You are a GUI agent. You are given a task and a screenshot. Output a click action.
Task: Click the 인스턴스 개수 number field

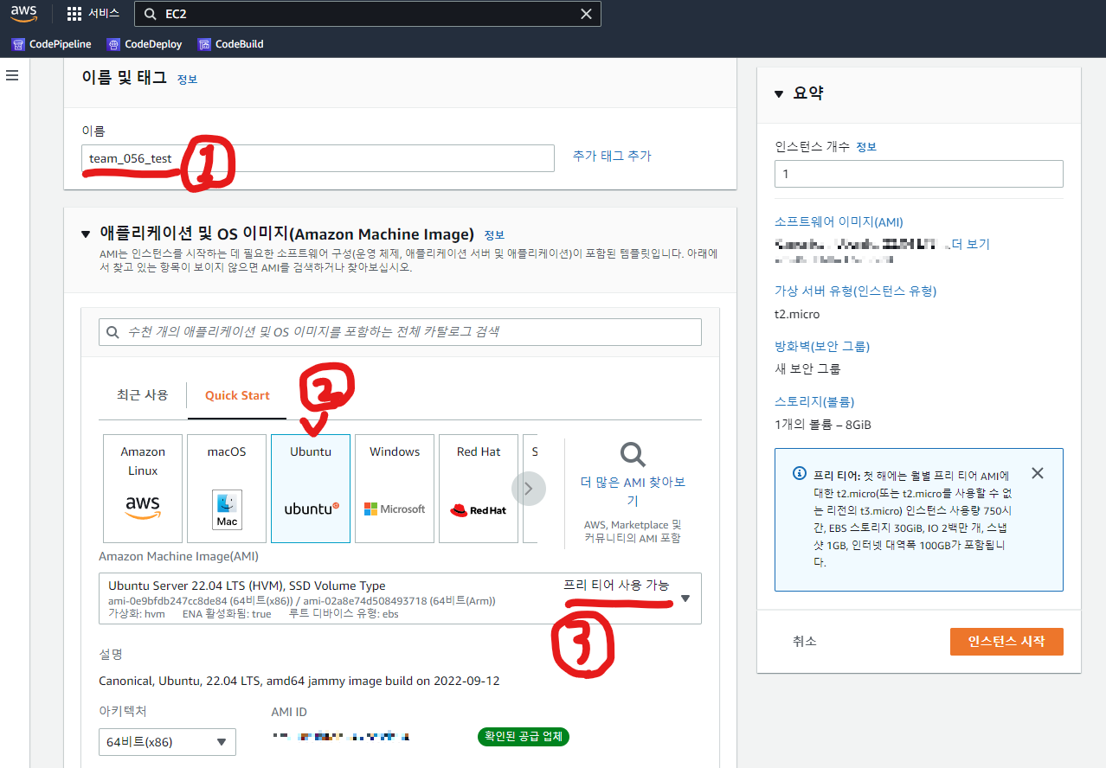[918, 174]
